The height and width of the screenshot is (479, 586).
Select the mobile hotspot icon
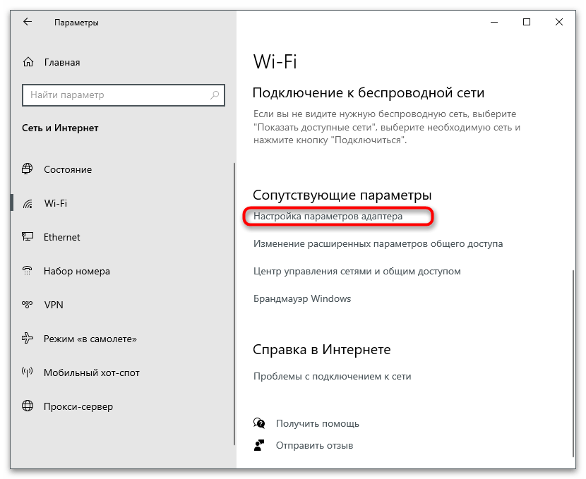click(x=28, y=372)
